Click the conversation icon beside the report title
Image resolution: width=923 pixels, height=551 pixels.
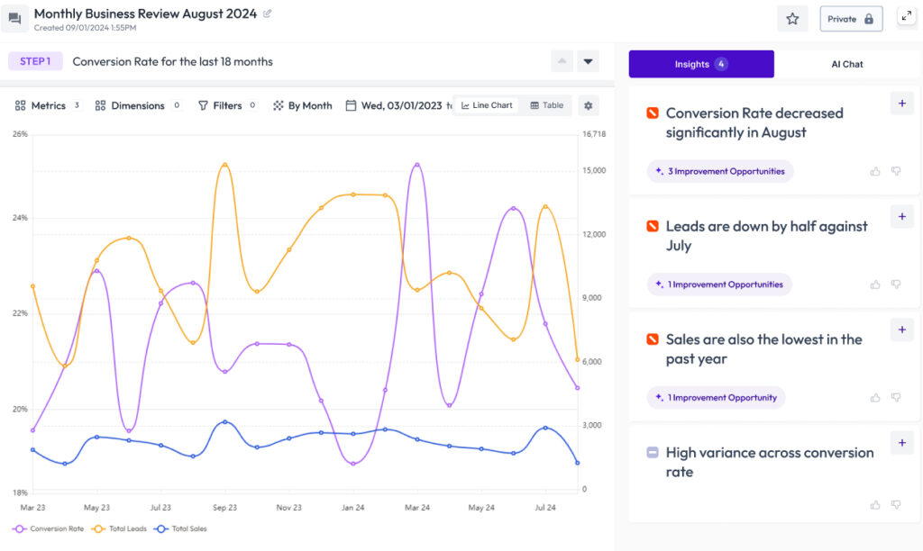point(13,17)
